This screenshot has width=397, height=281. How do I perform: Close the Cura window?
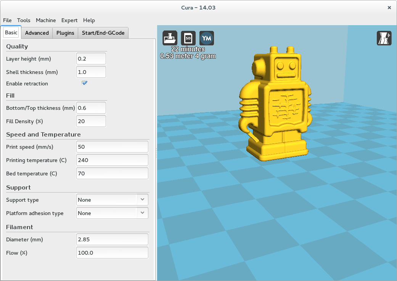[389, 7]
